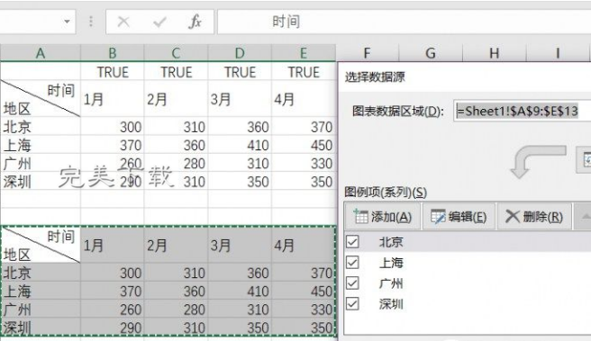Click upper table cell with value 300

click(x=113, y=127)
